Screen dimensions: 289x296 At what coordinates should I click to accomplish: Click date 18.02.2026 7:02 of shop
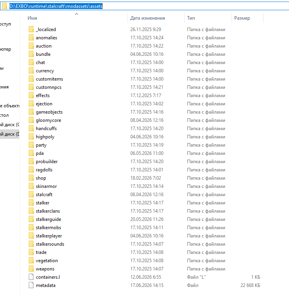(x=146, y=178)
